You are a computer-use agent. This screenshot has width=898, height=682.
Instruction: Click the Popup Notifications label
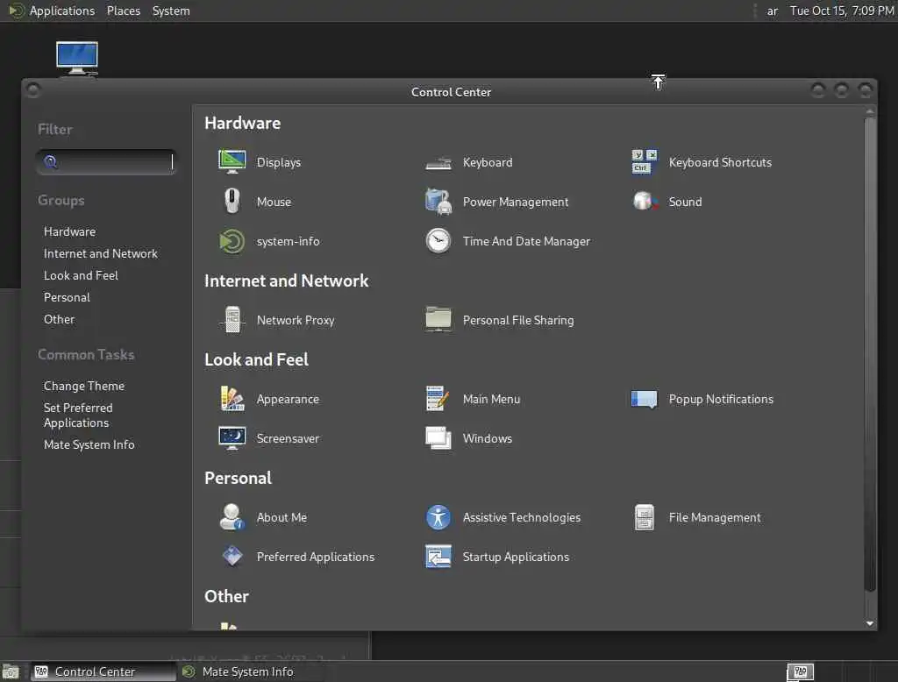pyautogui.click(x=721, y=399)
